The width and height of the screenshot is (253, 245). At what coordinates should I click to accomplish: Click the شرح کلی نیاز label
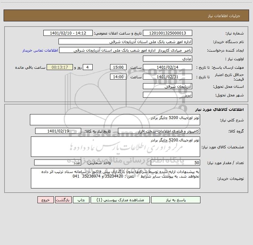point(232,120)
